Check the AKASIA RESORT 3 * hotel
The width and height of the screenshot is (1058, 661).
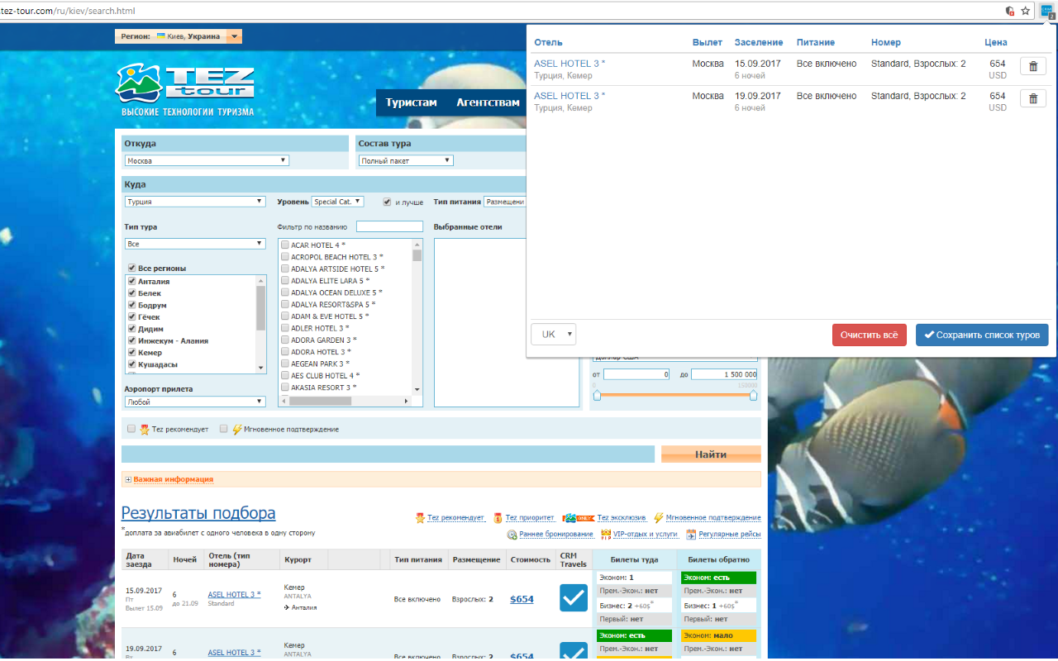pos(285,388)
